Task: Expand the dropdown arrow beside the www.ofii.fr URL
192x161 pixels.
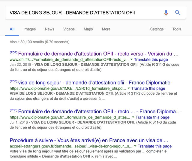Action: coord(131,59)
